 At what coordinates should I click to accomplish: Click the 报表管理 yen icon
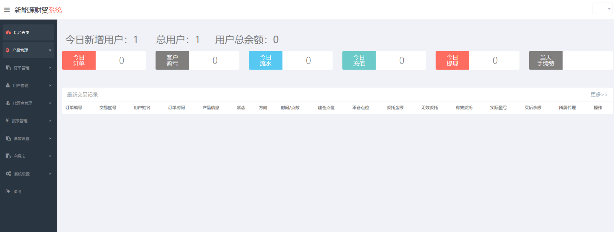(x=7, y=121)
